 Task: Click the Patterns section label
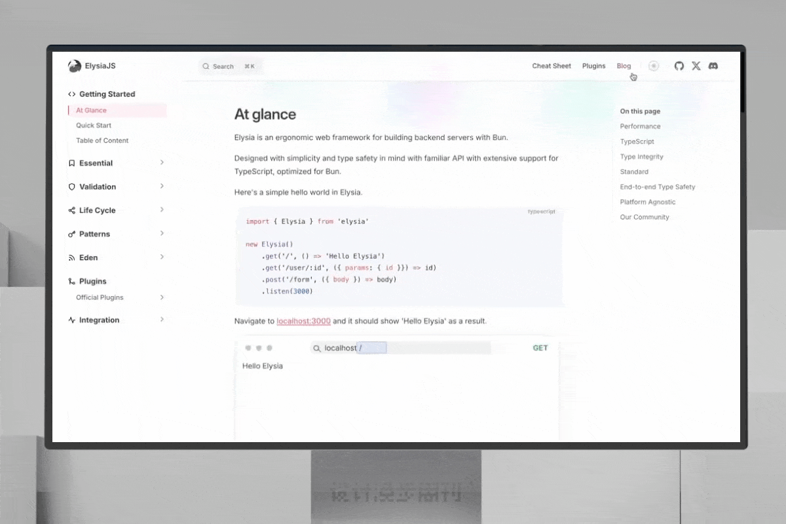pyautogui.click(x=94, y=234)
